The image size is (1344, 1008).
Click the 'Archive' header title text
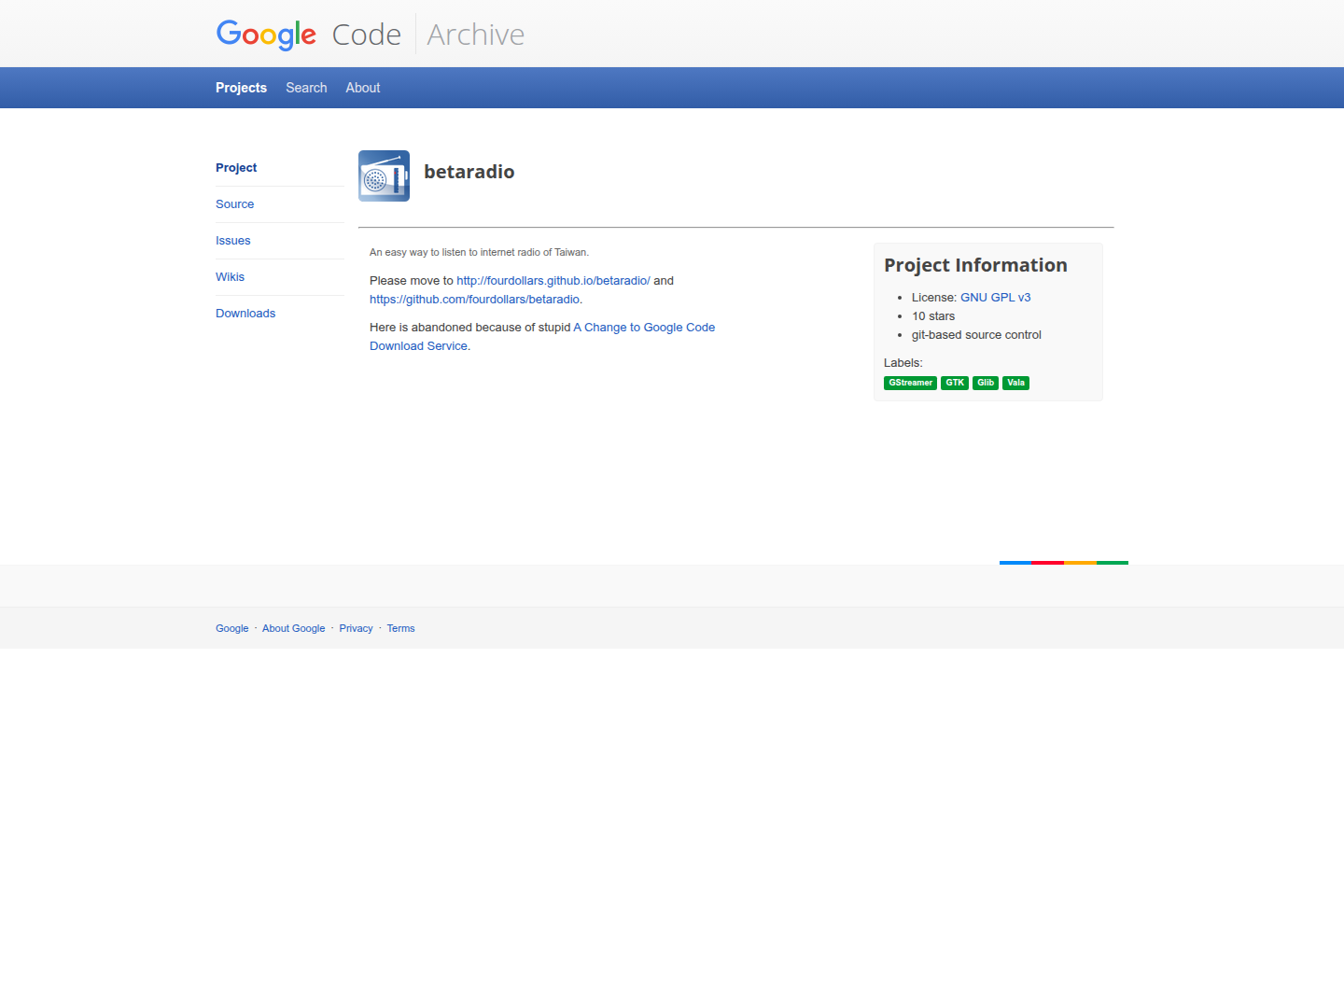[476, 35]
